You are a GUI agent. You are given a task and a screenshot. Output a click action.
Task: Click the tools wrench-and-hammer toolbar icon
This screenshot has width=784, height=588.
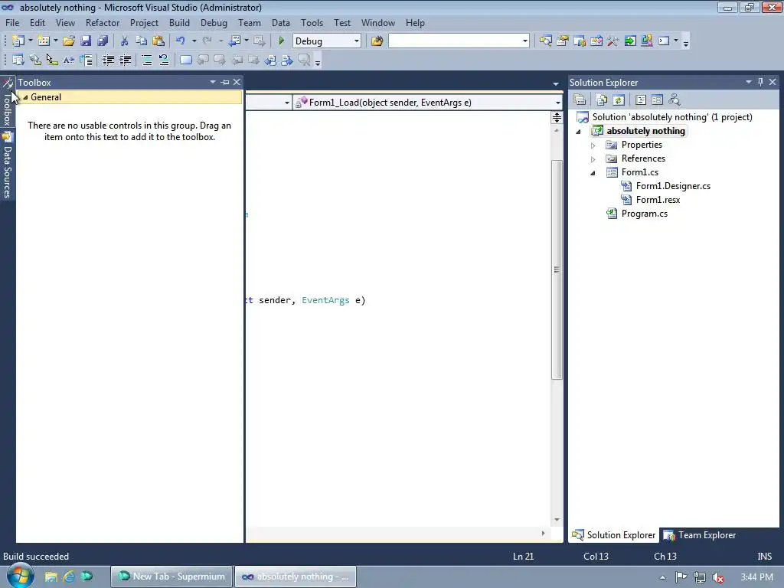pos(613,41)
